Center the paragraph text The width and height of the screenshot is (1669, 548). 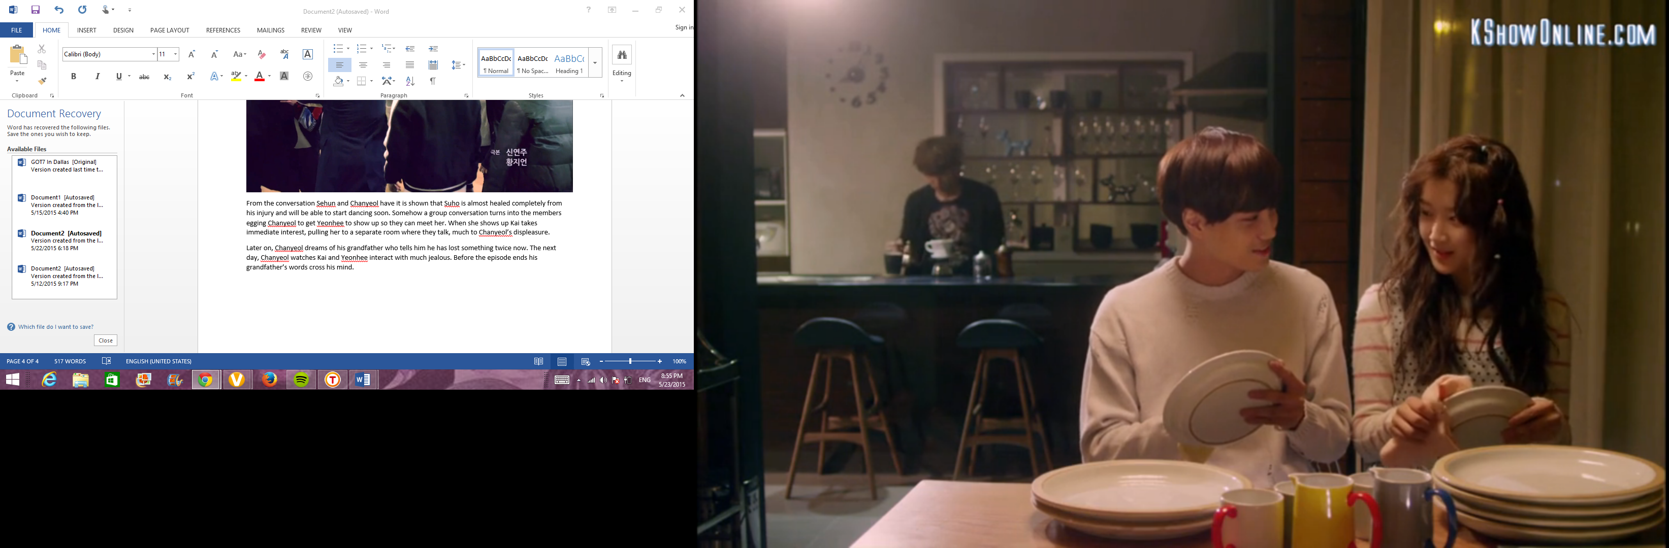[x=363, y=65]
